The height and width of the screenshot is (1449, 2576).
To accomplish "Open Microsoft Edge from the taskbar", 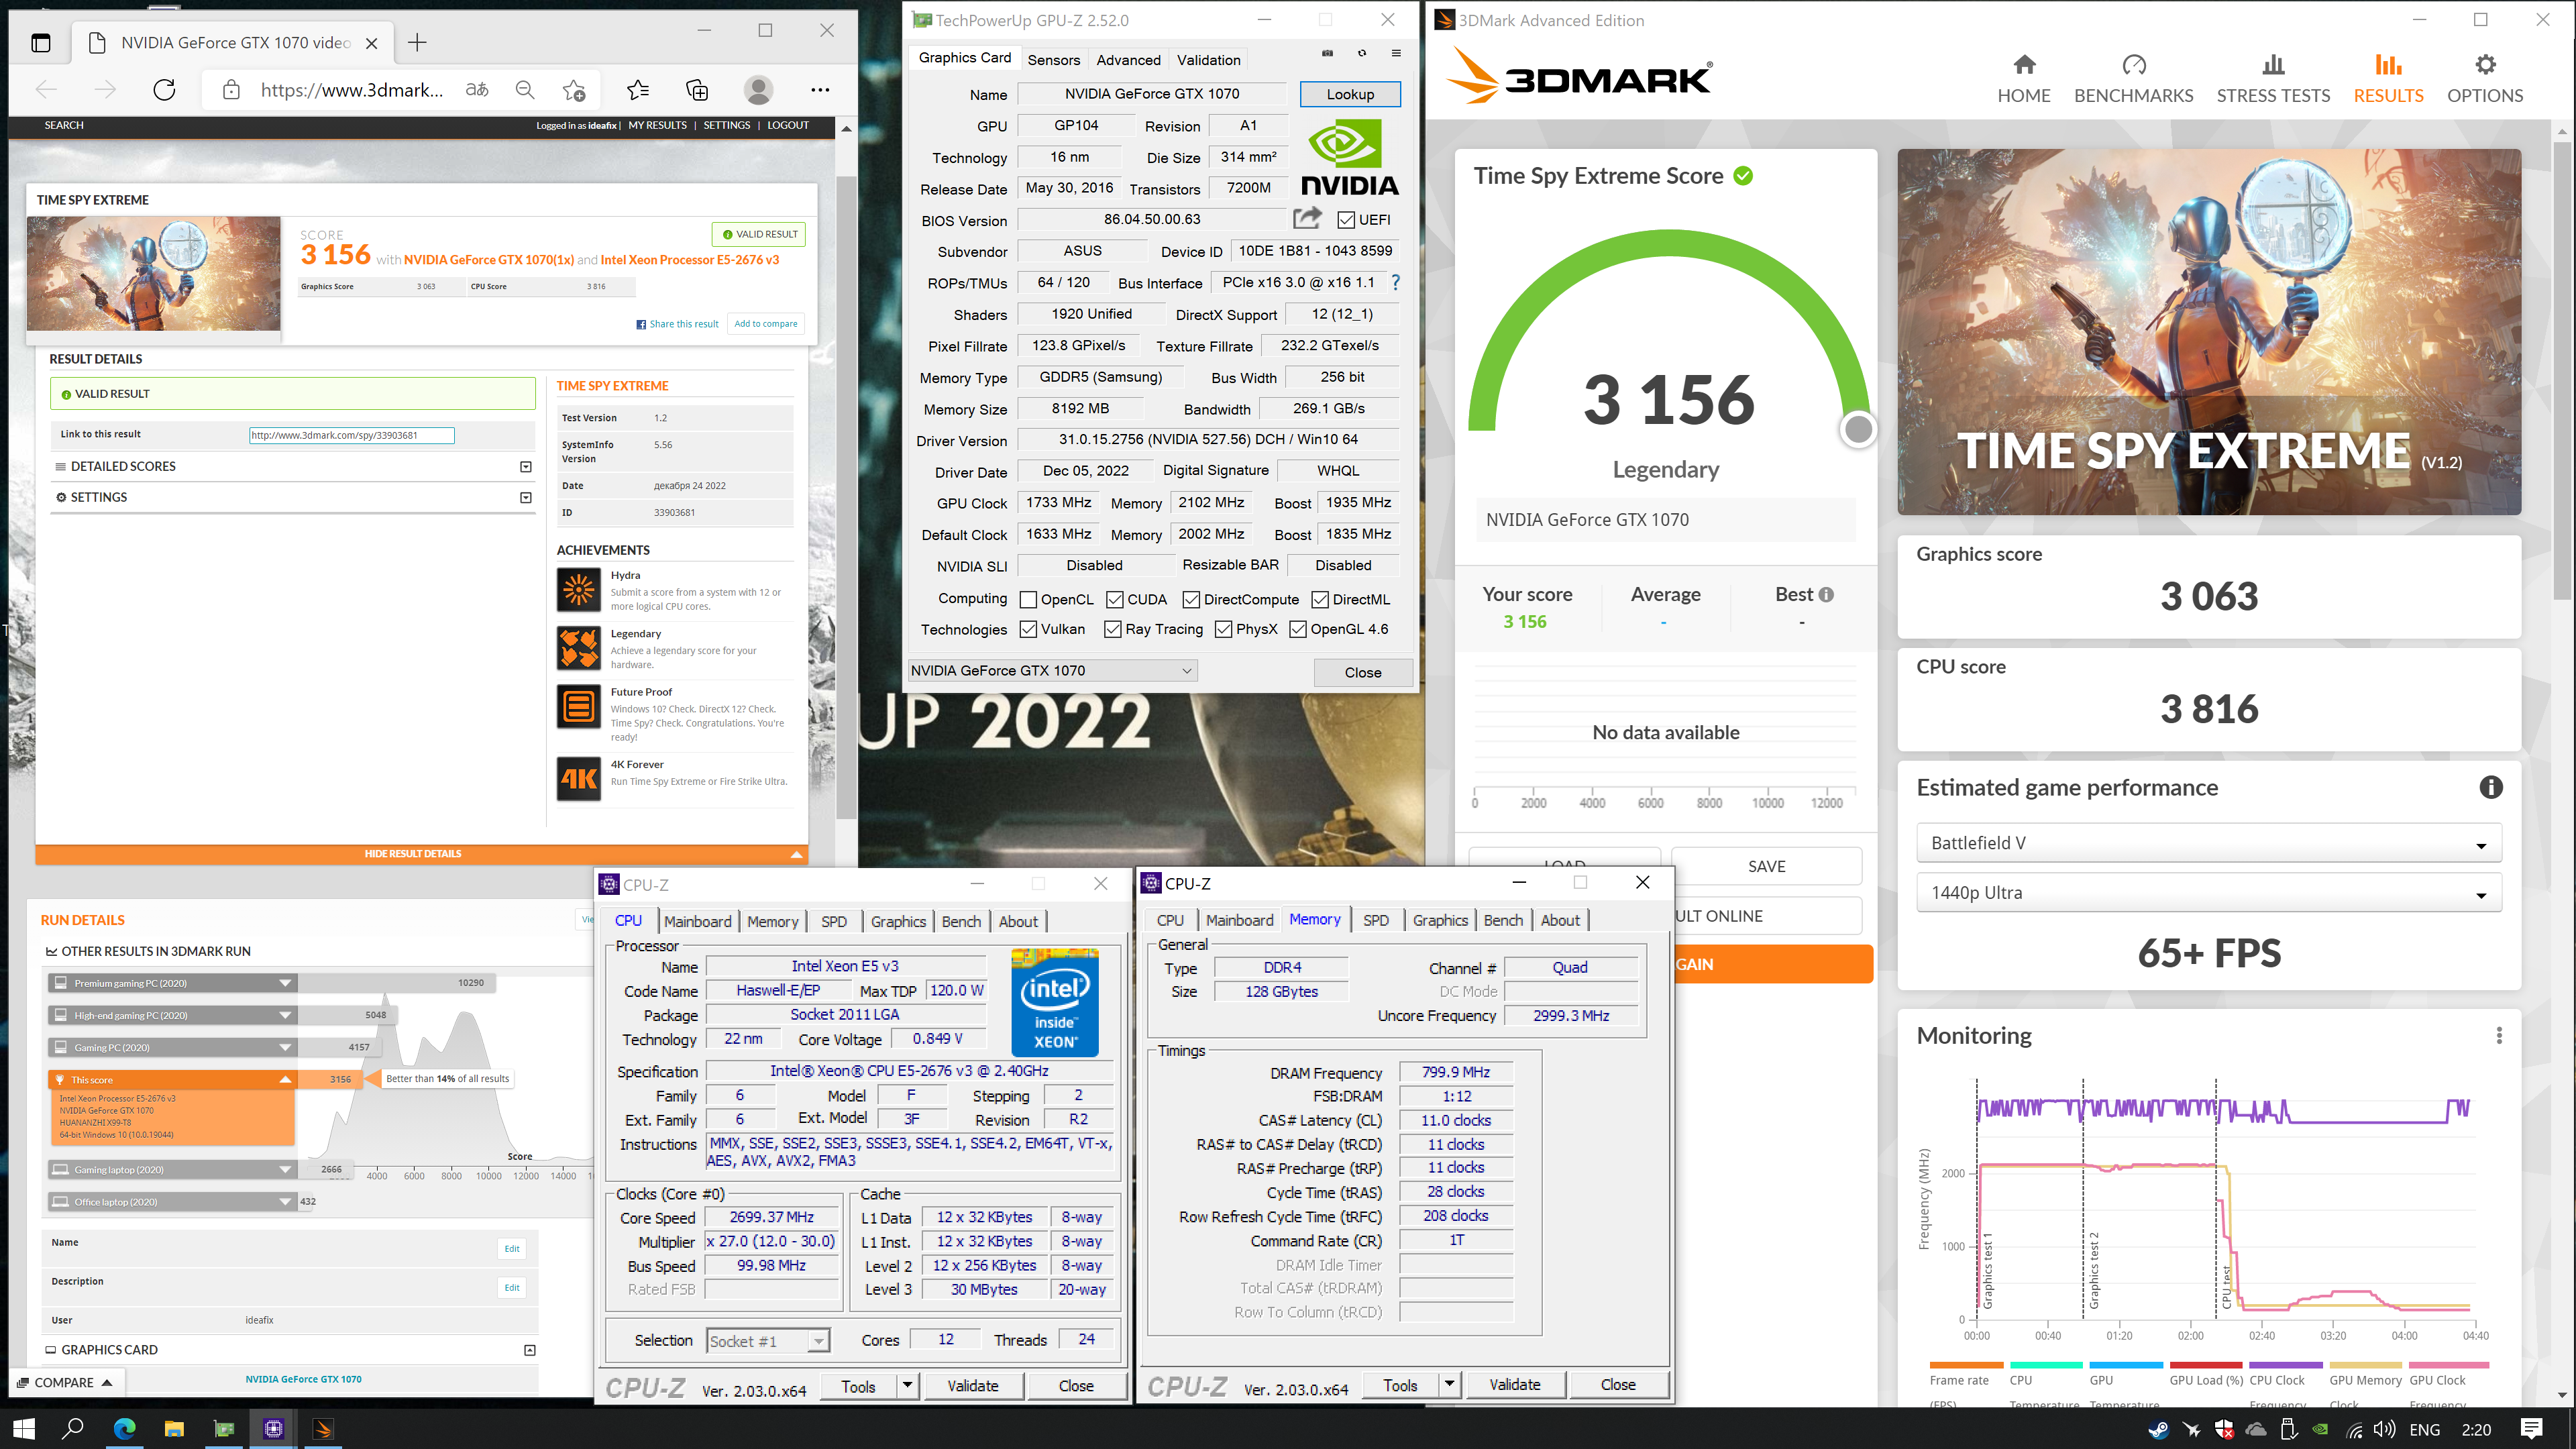I will pyautogui.click(x=124, y=1429).
